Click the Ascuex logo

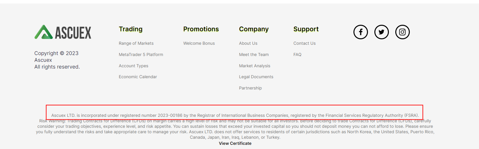pos(63,32)
